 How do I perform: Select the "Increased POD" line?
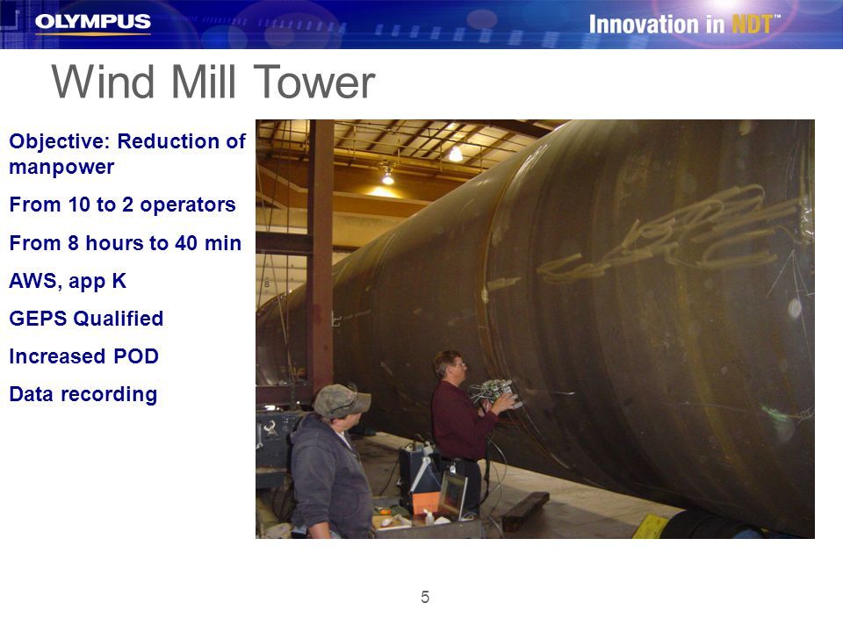coord(84,356)
